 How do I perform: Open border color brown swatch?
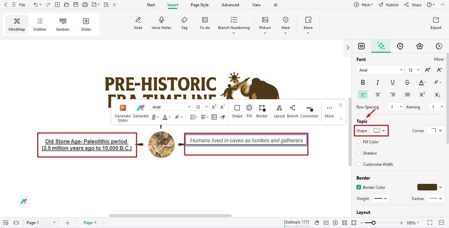427,187
